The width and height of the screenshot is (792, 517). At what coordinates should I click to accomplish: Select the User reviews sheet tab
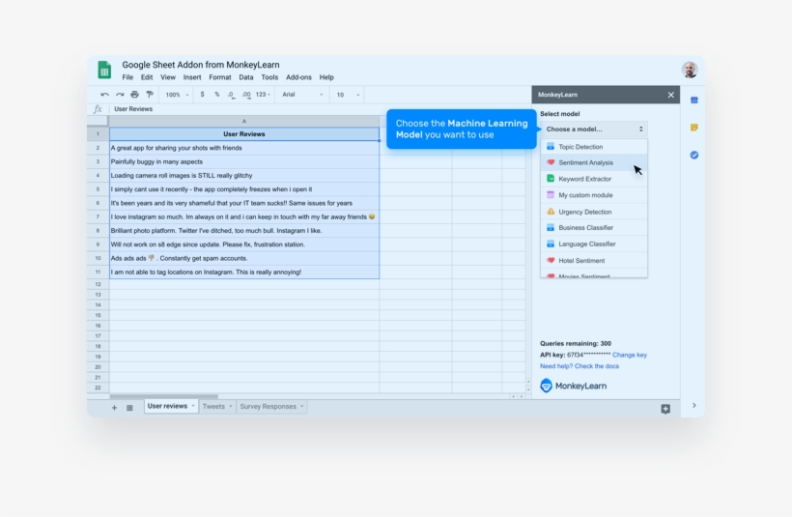click(x=167, y=406)
